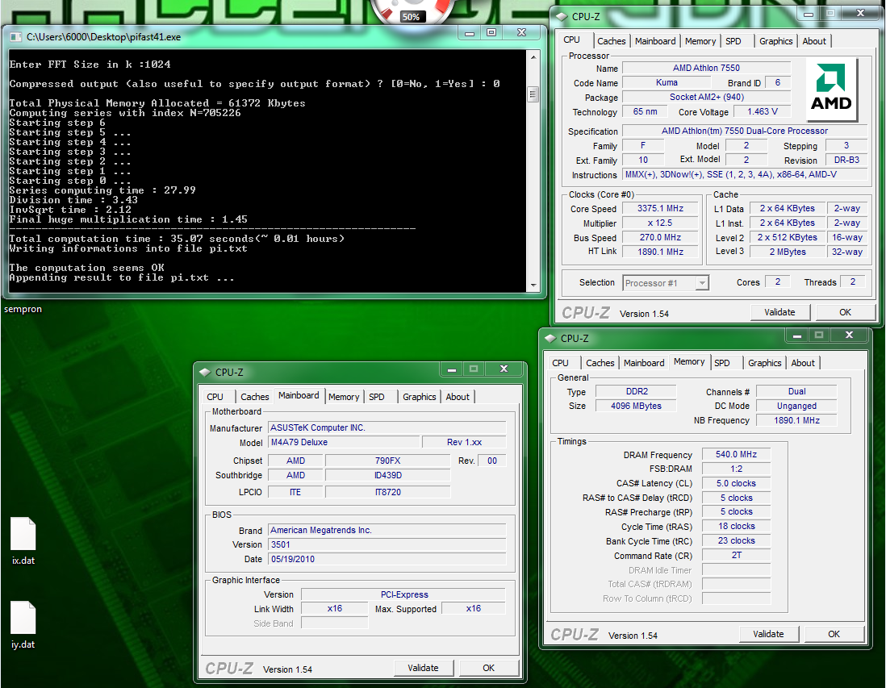
Task: Open About tab in Memory CPU-Z window
Action: coord(803,363)
